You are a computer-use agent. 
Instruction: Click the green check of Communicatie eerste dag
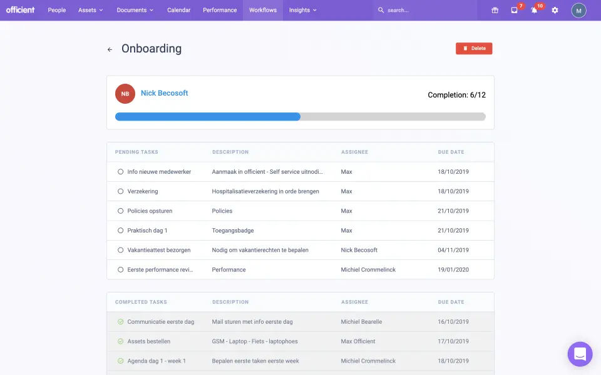120,322
